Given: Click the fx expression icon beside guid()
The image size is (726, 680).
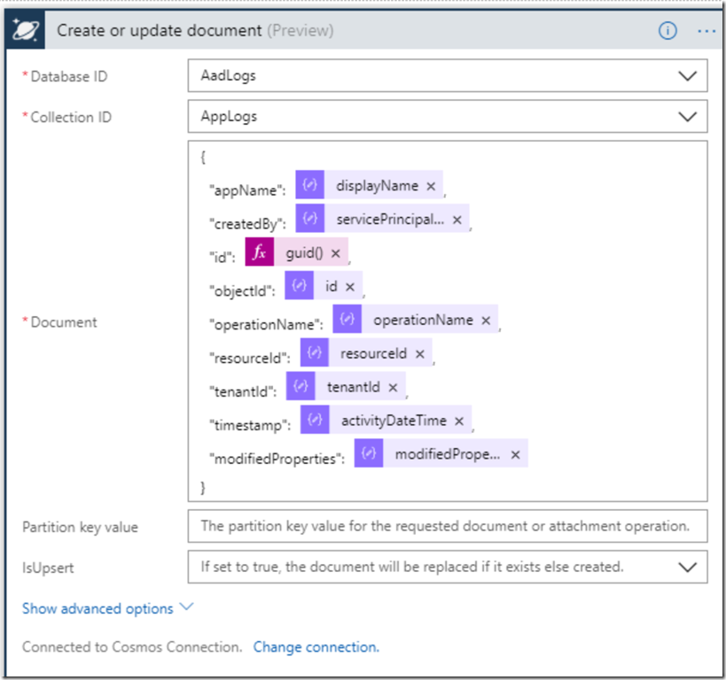Looking at the screenshot, I should 259,251.
